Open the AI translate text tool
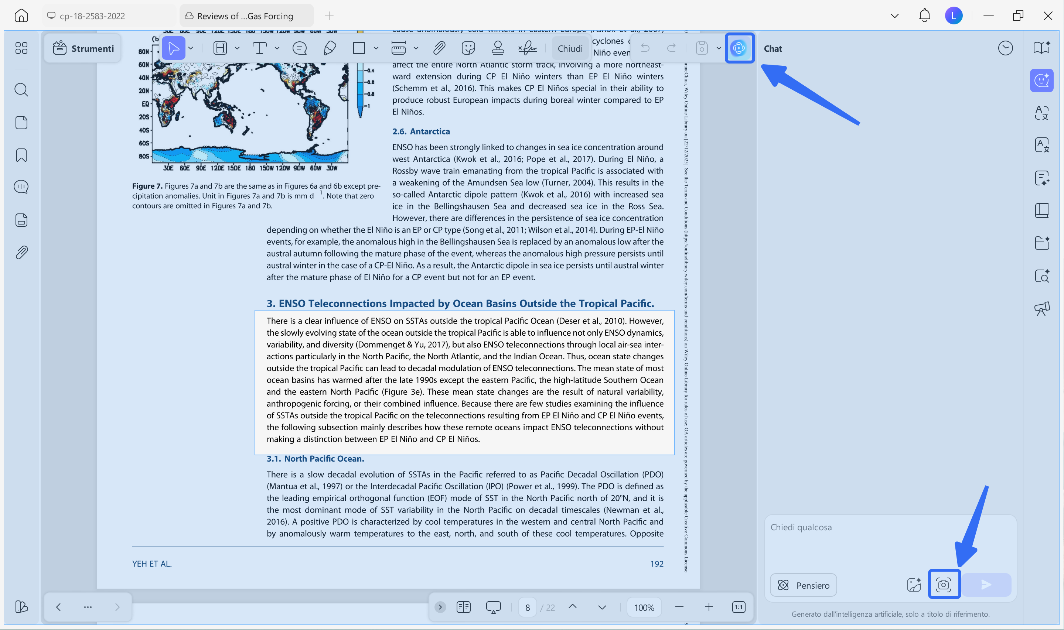This screenshot has width=1064, height=630. 1041,113
